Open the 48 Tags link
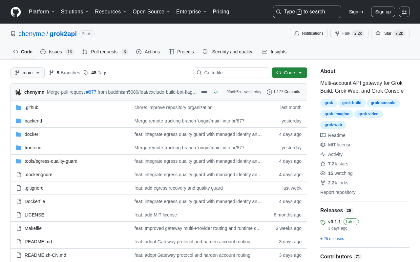The width and height of the screenshot is (420, 262). [x=95, y=73]
